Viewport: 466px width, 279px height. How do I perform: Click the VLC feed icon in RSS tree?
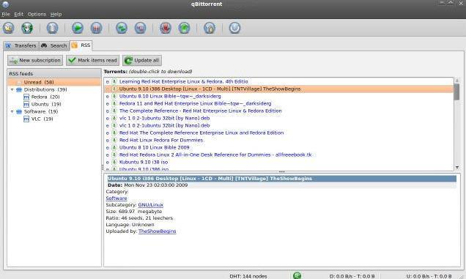26,119
